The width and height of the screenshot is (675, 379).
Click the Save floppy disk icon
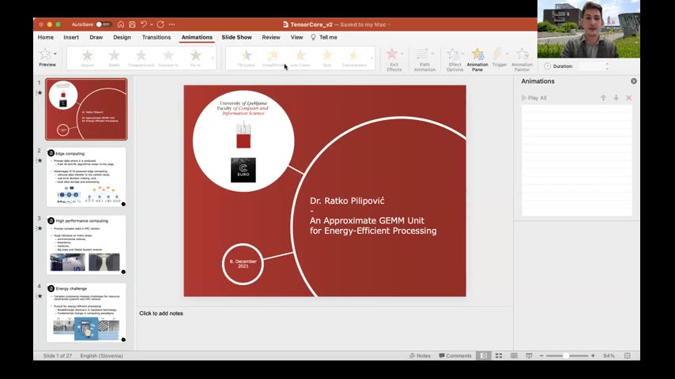(x=132, y=24)
